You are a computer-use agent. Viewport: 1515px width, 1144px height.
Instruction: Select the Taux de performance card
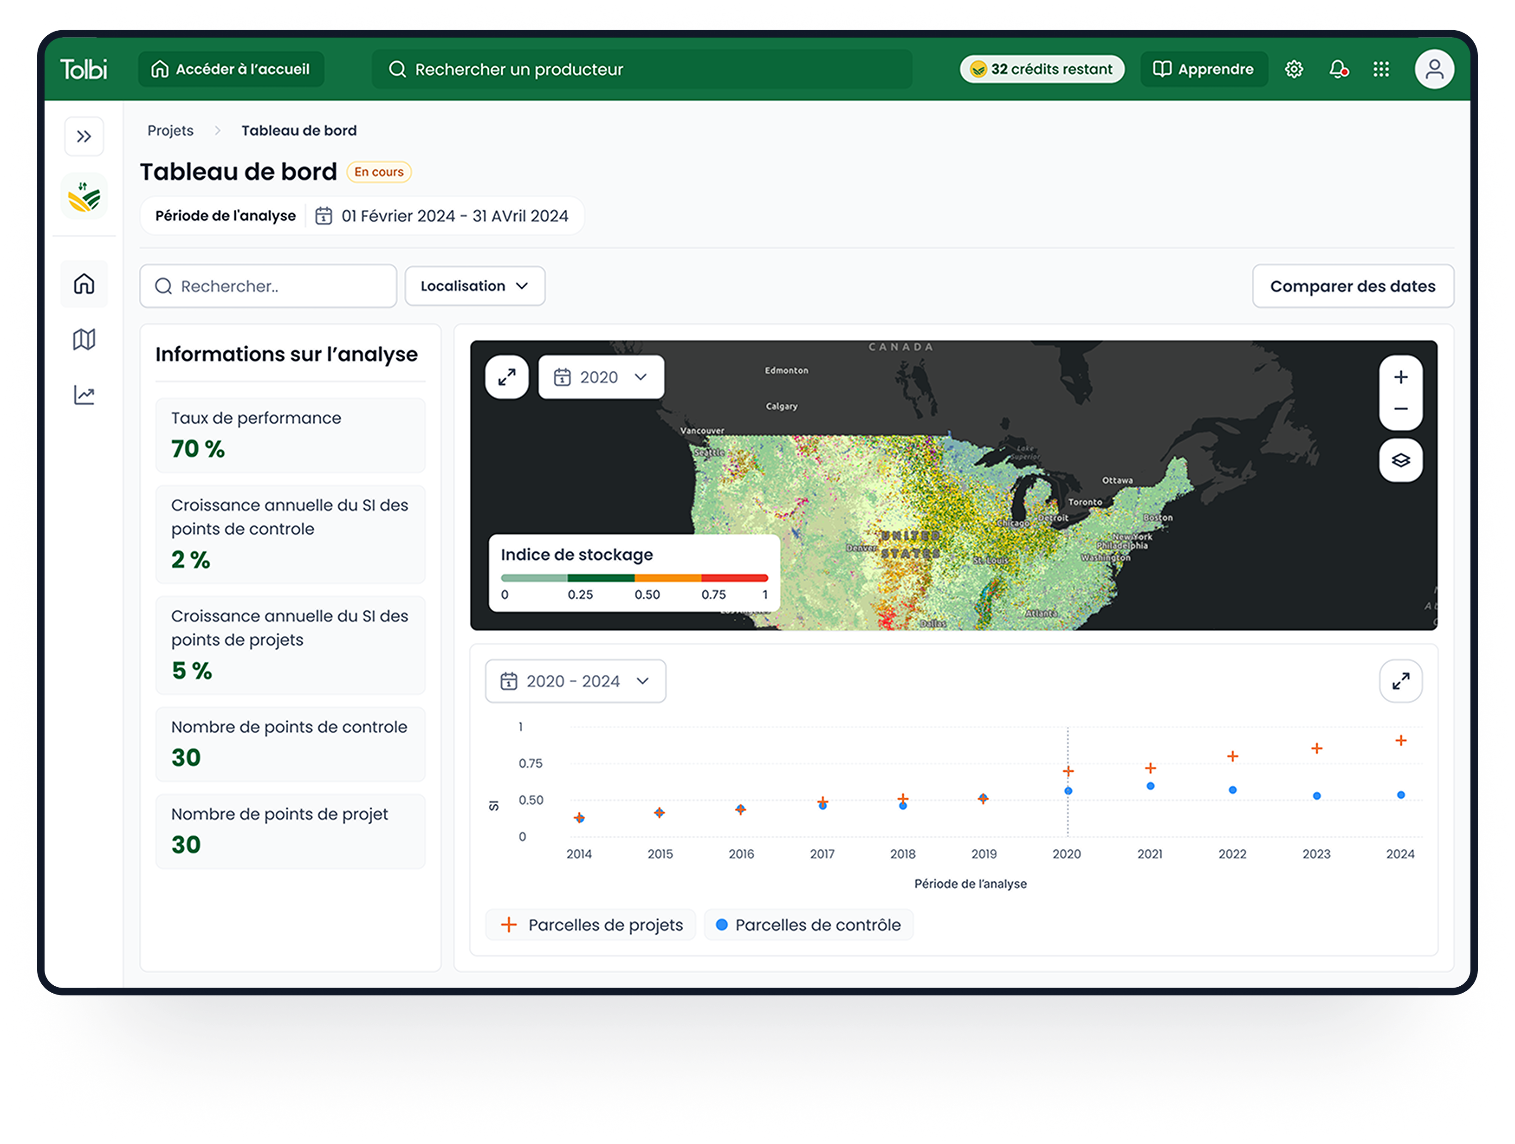pos(291,435)
